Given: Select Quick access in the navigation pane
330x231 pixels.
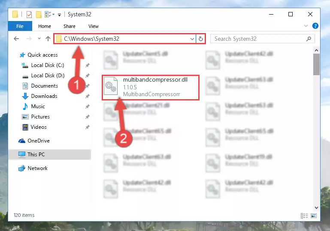Looking at the screenshot, I should (42, 55).
